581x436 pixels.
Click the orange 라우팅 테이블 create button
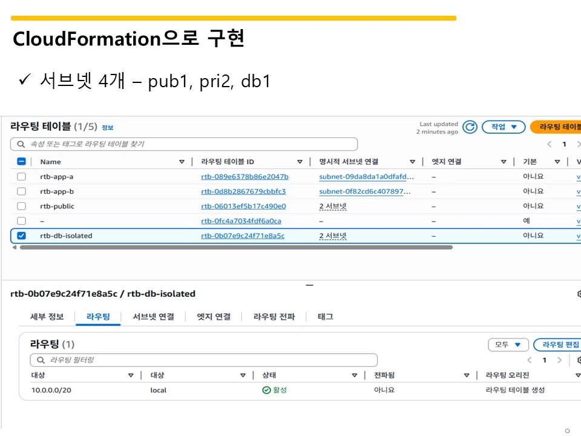coord(556,127)
